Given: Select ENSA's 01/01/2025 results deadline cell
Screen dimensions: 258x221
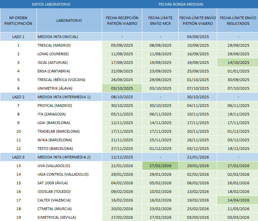Looking at the screenshot, I should (x=238, y=71).
